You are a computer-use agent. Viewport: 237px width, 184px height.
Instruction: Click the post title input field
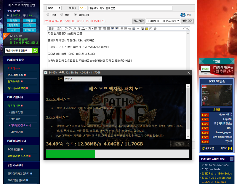tap(130, 8)
